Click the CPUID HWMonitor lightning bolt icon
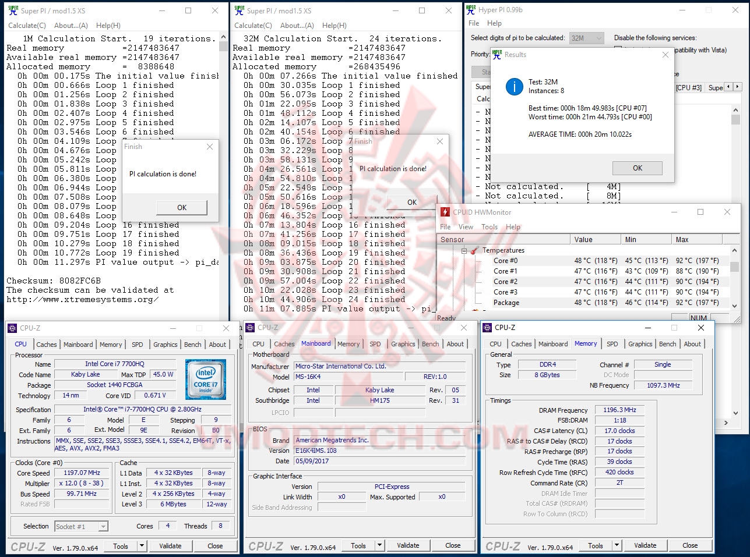The width and height of the screenshot is (750, 557). click(x=445, y=212)
